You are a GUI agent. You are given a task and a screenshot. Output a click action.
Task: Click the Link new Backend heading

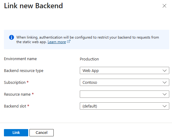point(33,6)
